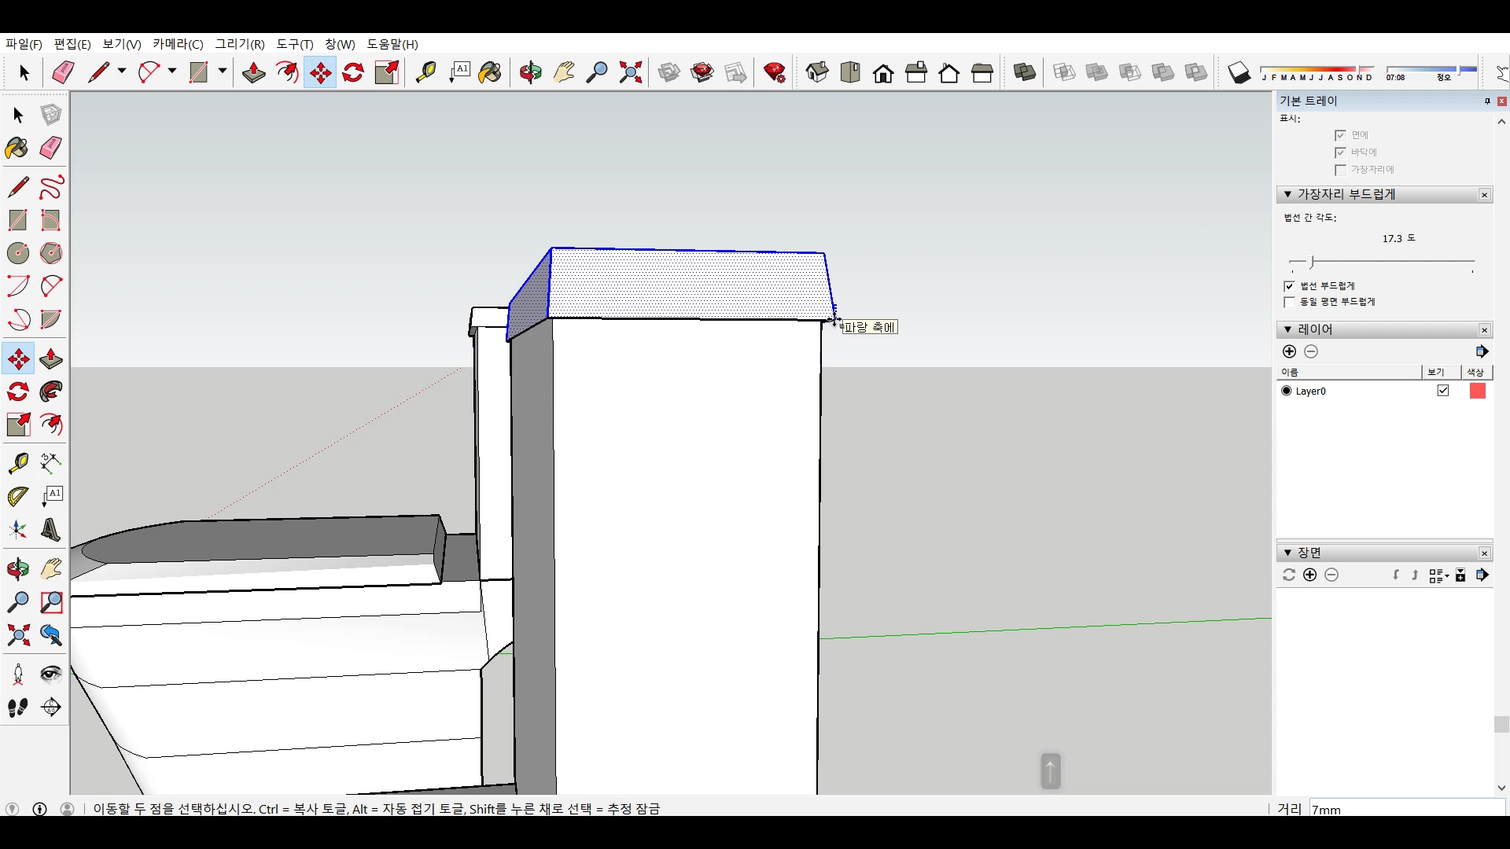Pick the Paint Bucket tool in left toolbar
The height and width of the screenshot is (849, 1510).
click(x=17, y=149)
